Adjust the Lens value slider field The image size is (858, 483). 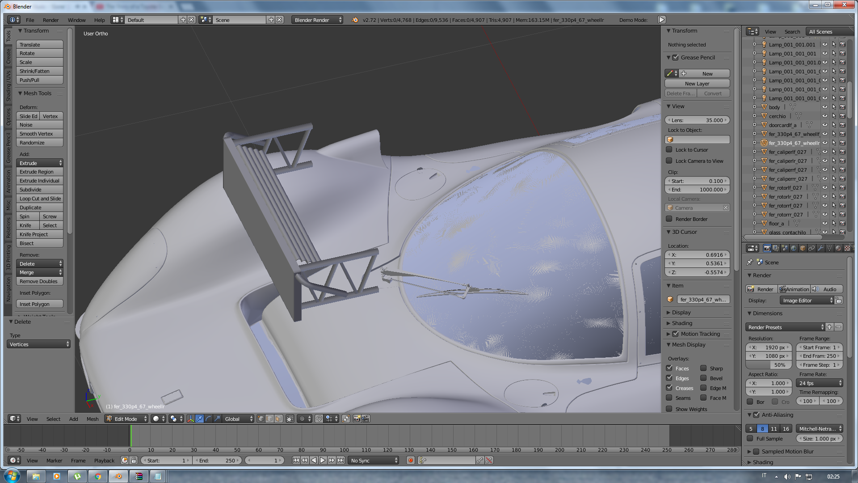(x=697, y=120)
